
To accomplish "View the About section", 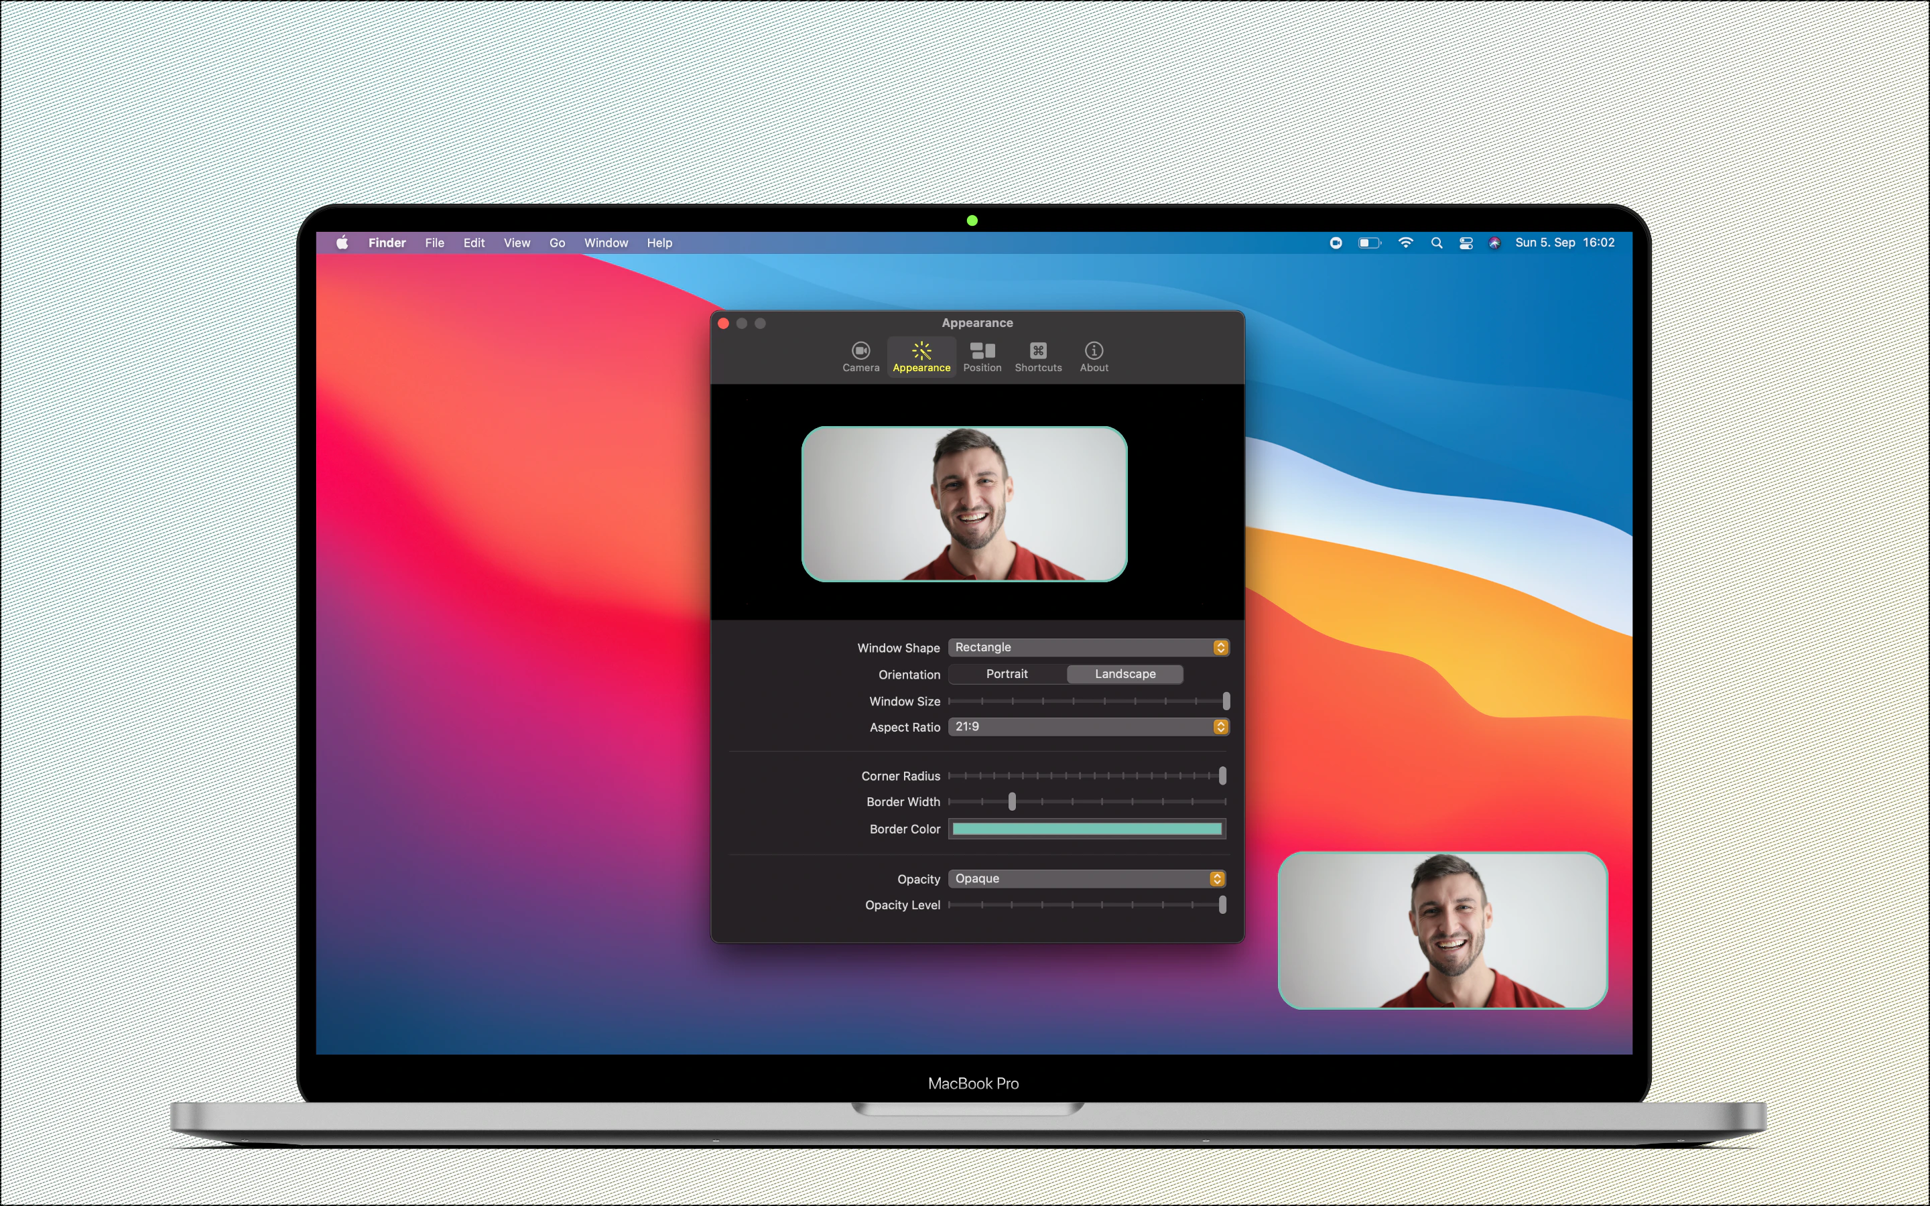I will (1094, 356).
